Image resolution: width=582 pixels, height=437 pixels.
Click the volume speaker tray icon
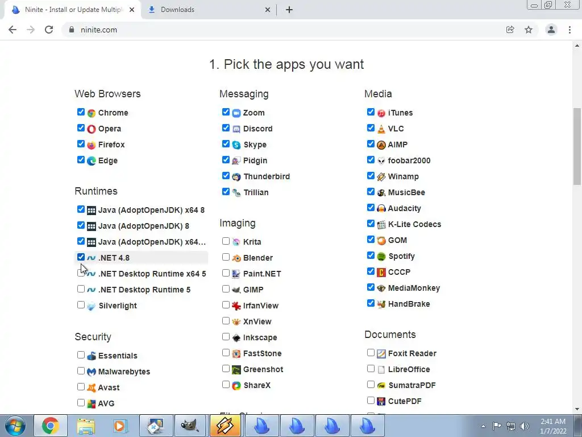525,426
